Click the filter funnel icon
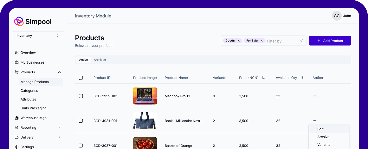368x149 pixels. 301,41
